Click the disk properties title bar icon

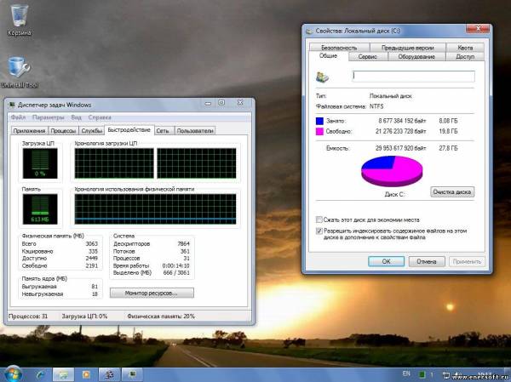[309, 31]
